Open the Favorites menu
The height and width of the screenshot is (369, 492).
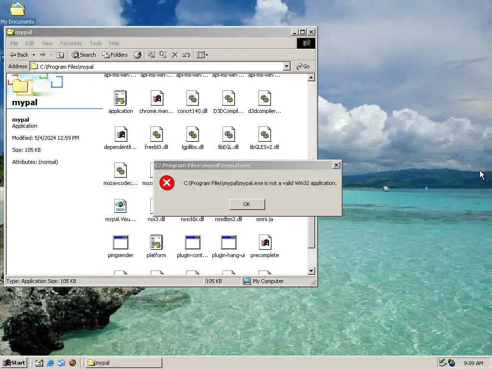tap(71, 43)
